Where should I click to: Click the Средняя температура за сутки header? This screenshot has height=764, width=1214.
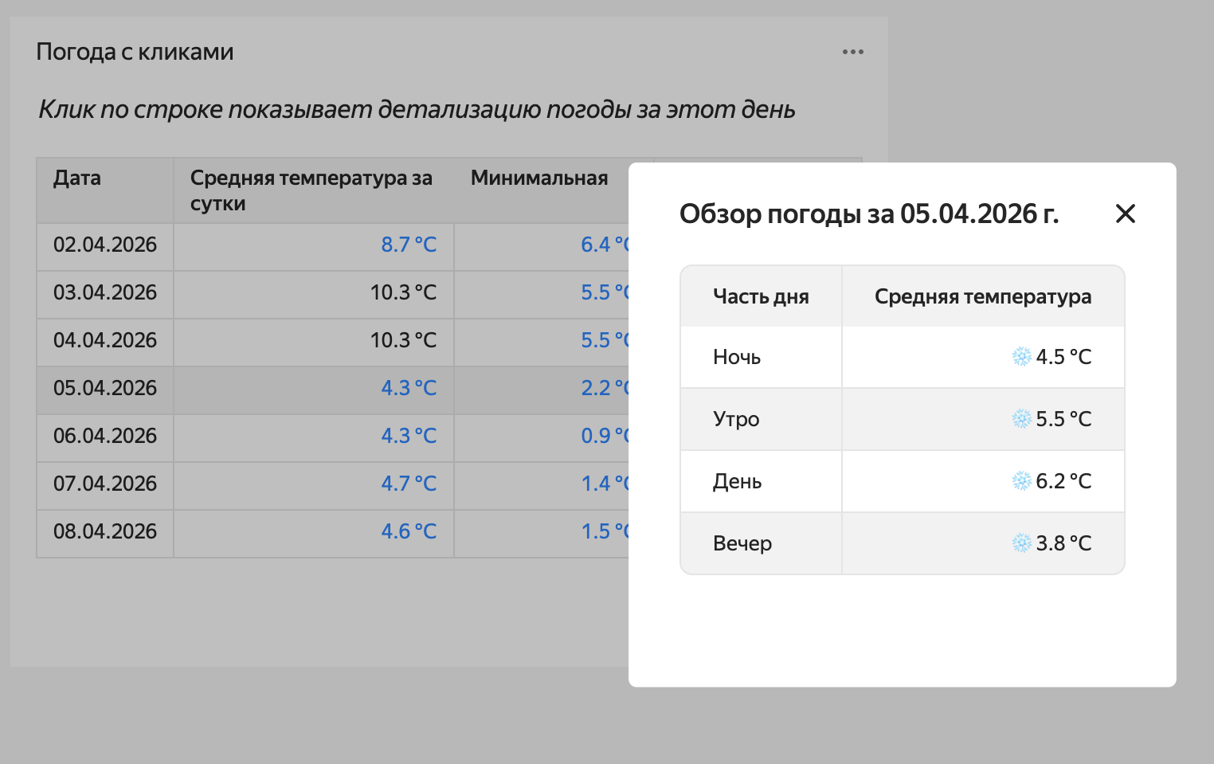click(311, 190)
